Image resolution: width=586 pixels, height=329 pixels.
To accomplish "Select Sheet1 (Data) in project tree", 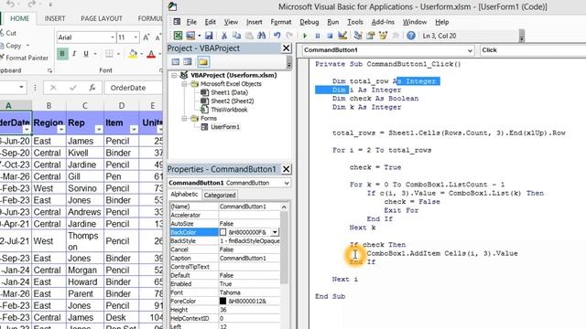I will pyautogui.click(x=229, y=92).
